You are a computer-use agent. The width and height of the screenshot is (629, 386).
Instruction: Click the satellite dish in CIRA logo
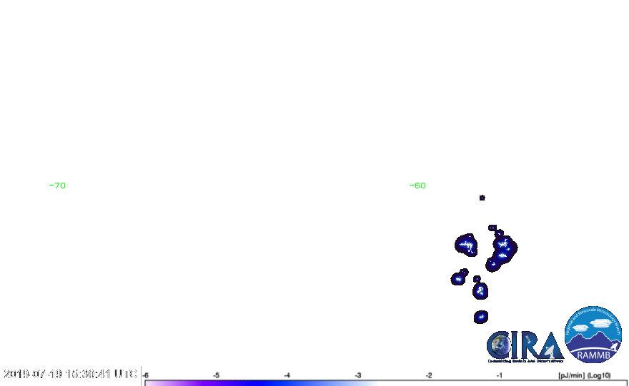(x=549, y=350)
